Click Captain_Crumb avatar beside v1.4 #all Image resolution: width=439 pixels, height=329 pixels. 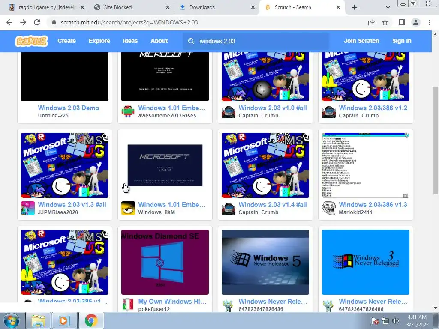click(x=229, y=208)
